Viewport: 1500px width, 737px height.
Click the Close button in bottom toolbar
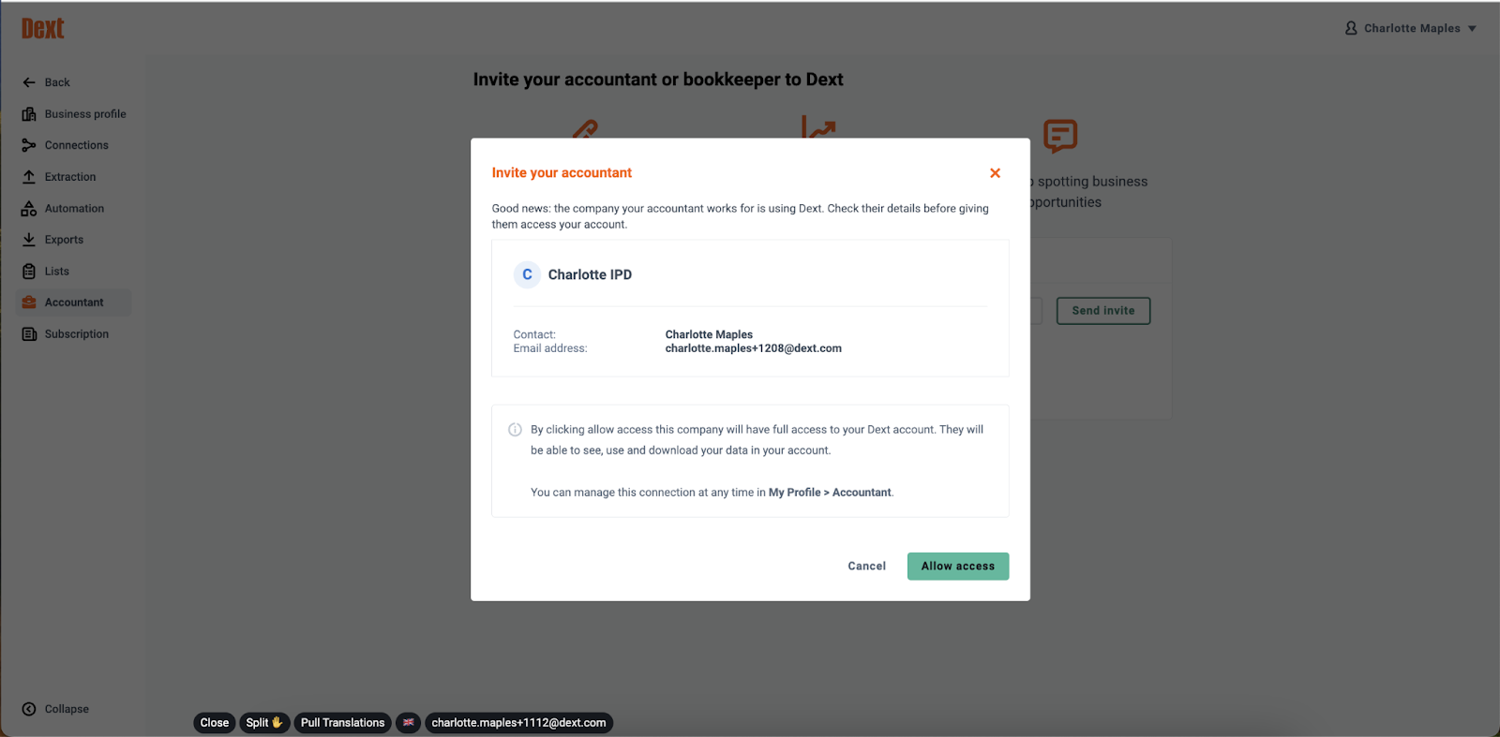[x=215, y=723]
